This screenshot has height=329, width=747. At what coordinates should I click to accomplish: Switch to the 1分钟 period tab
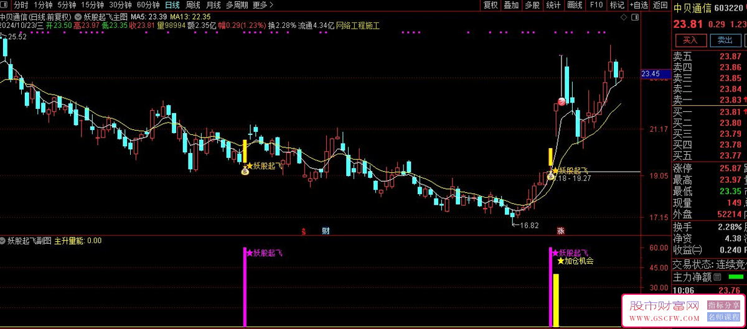click(x=43, y=5)
